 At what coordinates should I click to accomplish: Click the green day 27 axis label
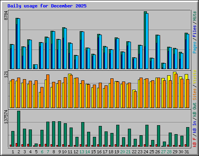pyautogui.click(x=163, y=152)
